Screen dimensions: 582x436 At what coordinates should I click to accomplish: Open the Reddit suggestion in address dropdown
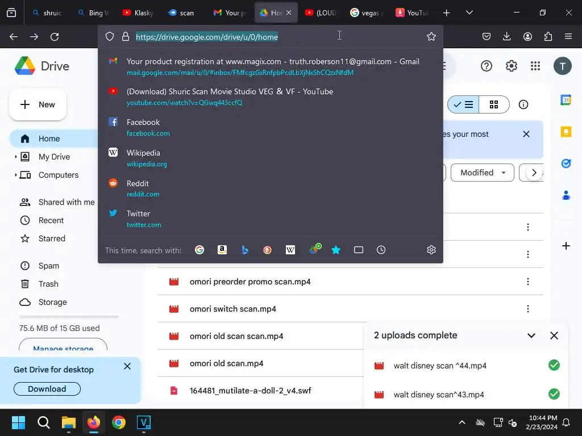click(x=270, y=188)
